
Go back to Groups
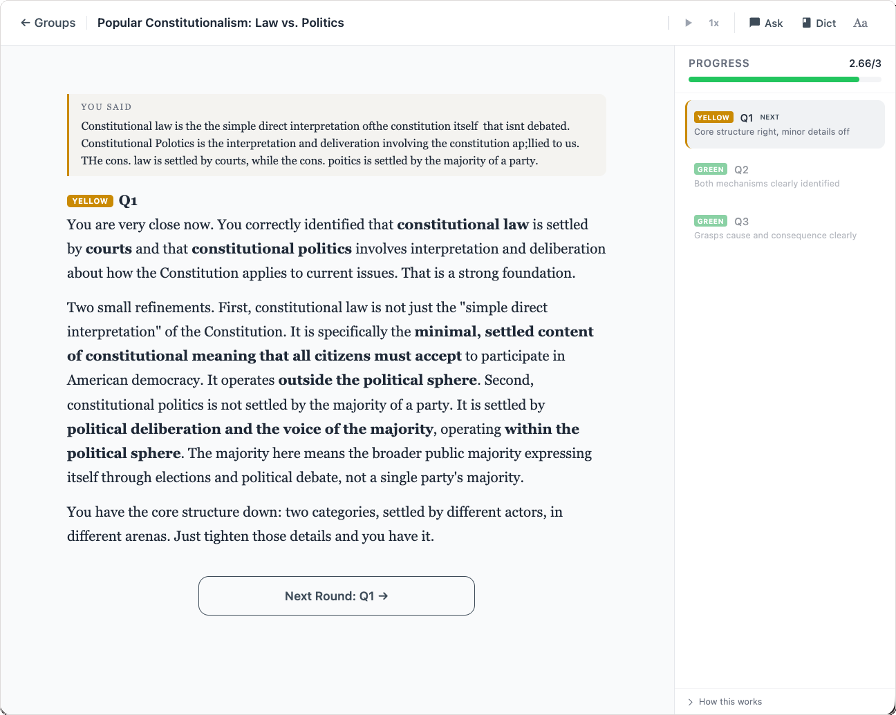[48, 23]
